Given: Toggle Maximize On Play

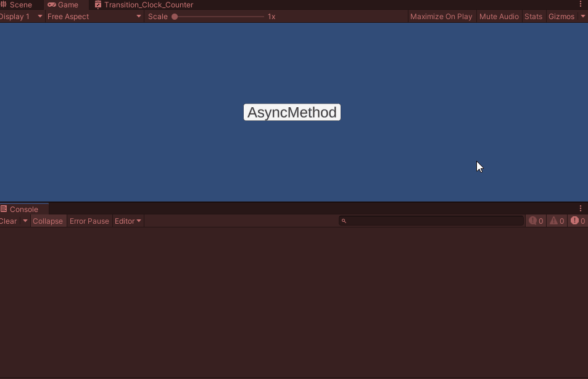Looking at the screenshot, I should [441, 17].
